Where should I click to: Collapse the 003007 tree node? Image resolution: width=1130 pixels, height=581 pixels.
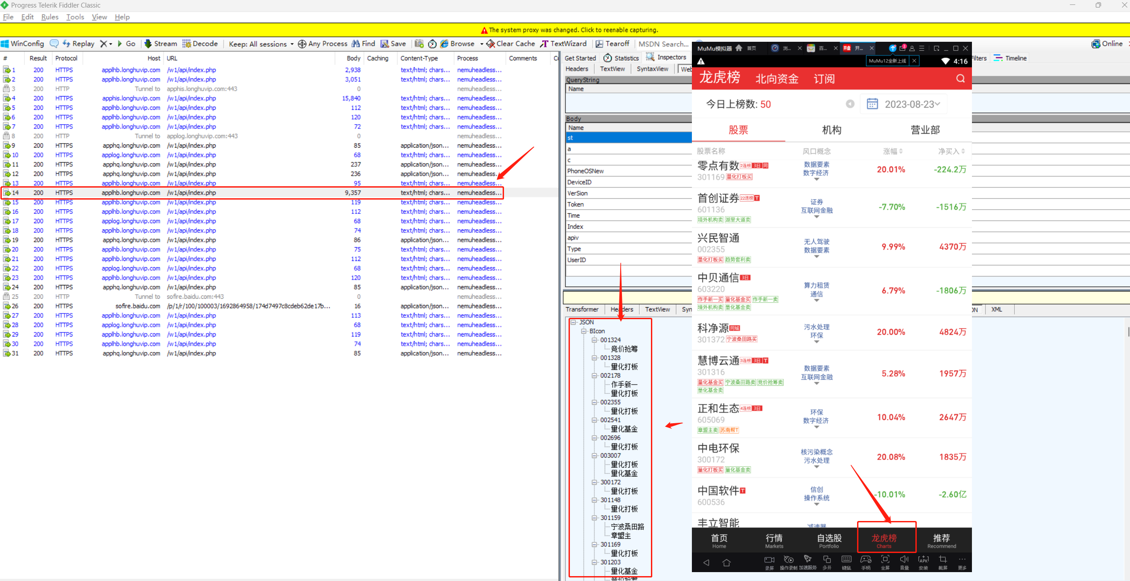click(594, 456)
